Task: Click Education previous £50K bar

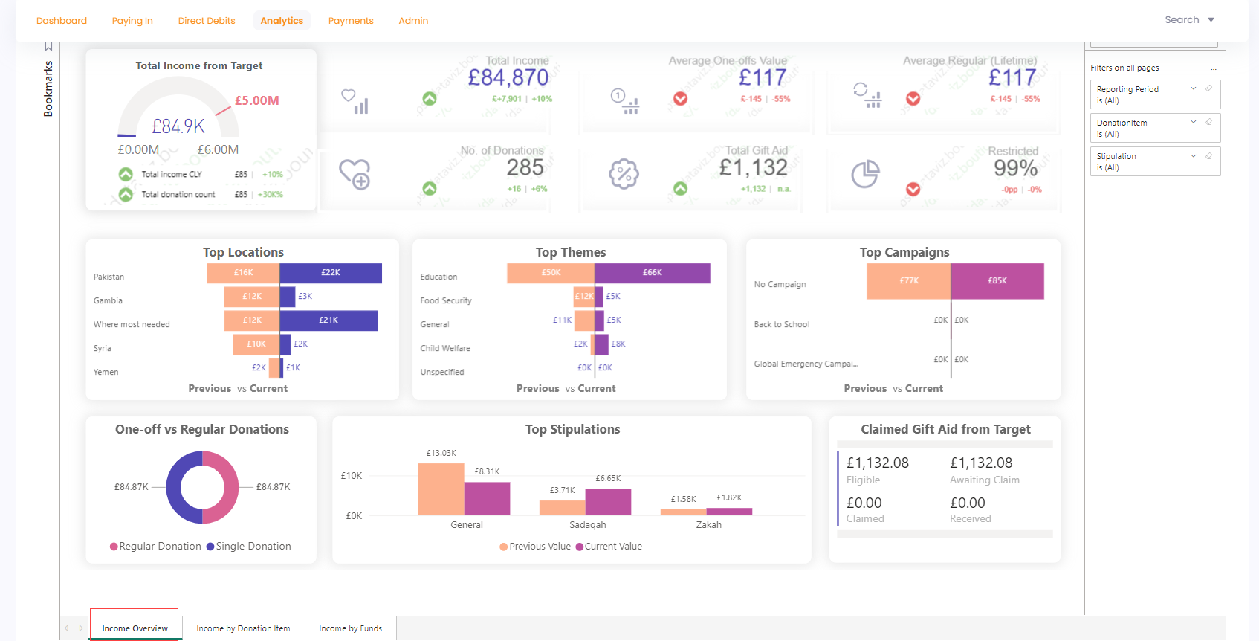Action: click(x=551, y=273)
